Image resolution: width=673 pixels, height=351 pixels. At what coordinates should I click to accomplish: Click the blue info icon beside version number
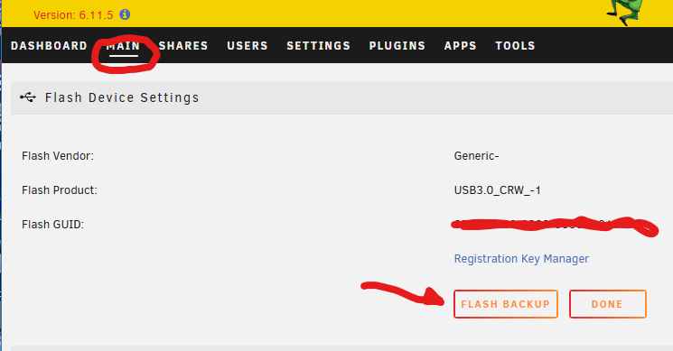(125, 14)
